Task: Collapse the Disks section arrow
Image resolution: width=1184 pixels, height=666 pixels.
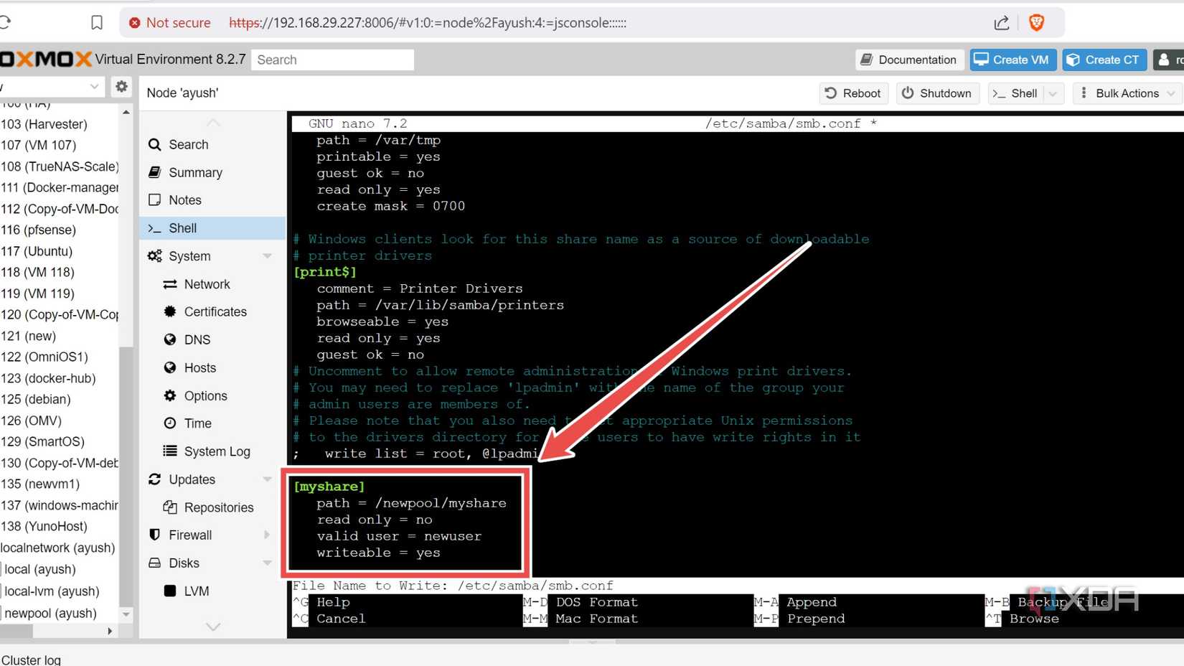Action: 267,563
